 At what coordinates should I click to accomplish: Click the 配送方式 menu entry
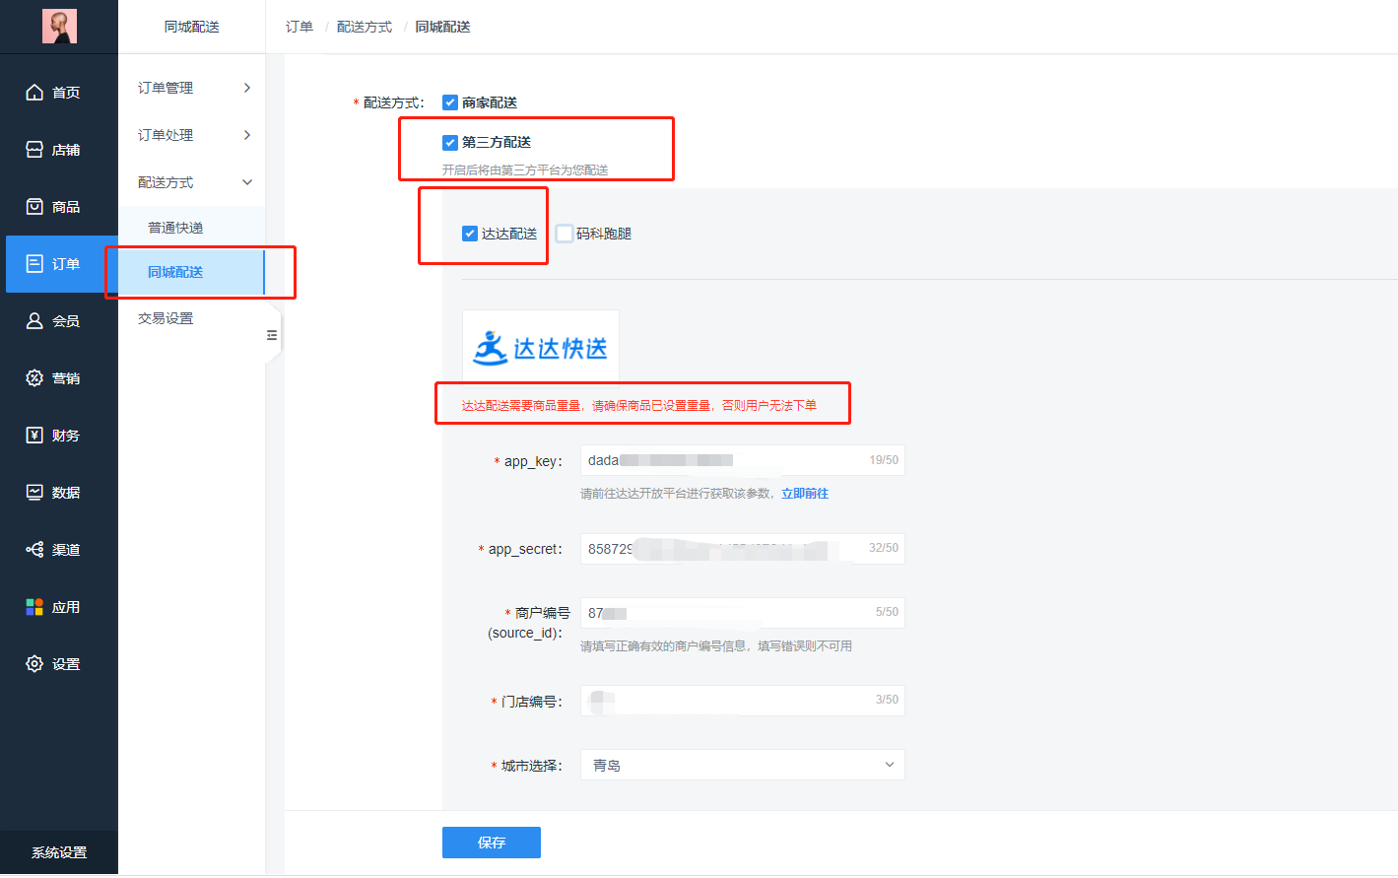pyautogui.click(x=192, y=182)
